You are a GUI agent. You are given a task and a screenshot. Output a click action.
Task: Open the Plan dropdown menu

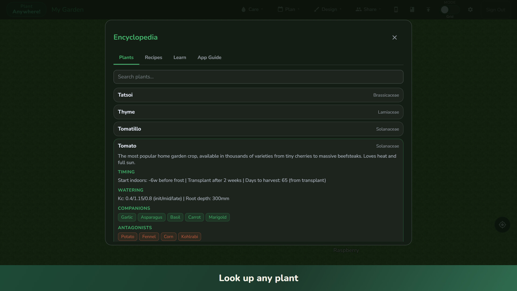click(289, 9)
